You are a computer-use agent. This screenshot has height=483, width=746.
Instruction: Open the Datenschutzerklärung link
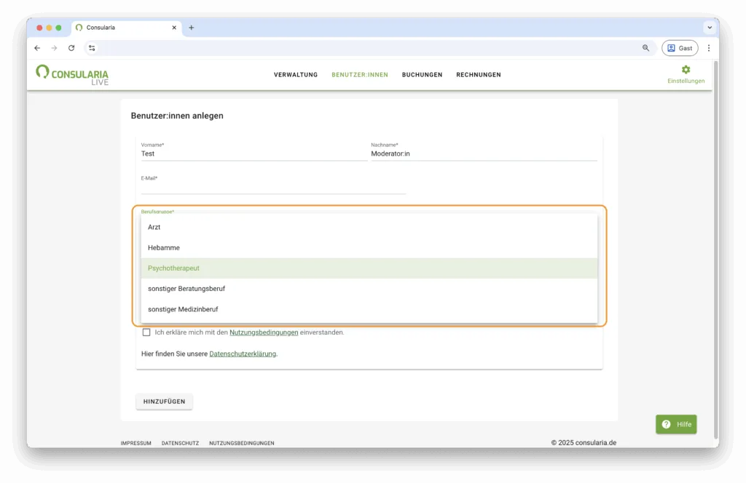point(243,354)
